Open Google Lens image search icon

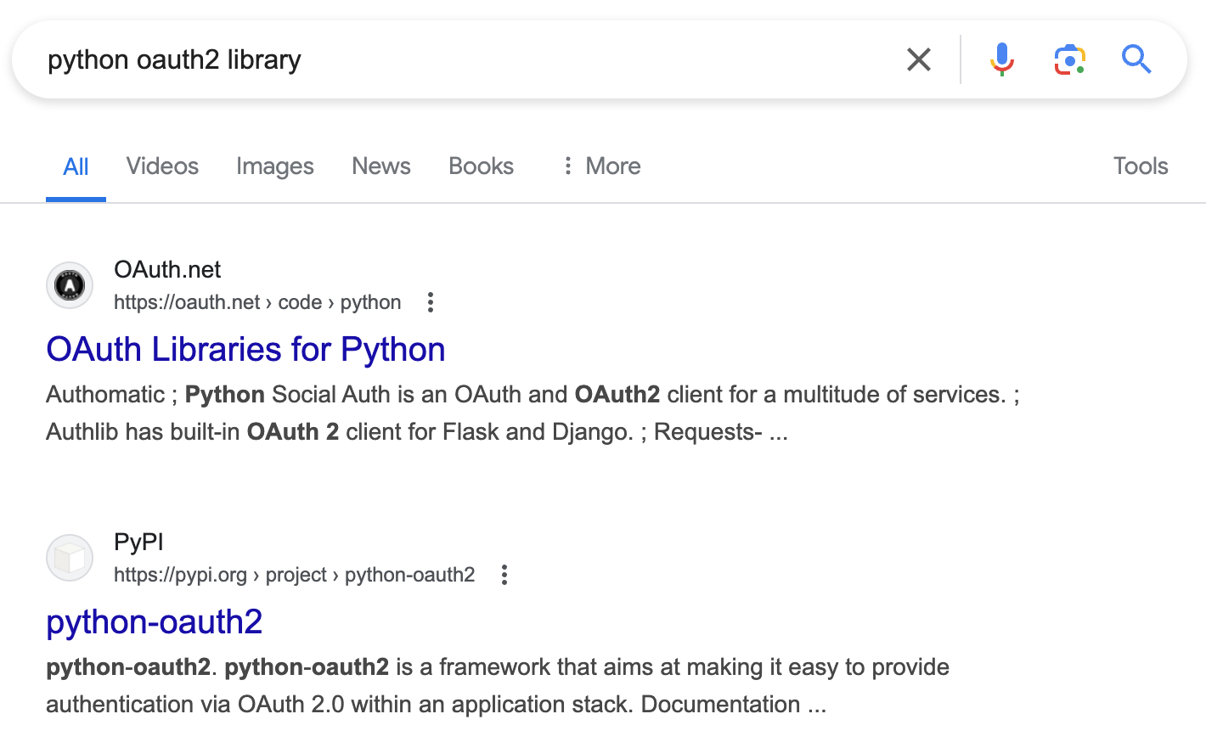[x=1069, y=59]
